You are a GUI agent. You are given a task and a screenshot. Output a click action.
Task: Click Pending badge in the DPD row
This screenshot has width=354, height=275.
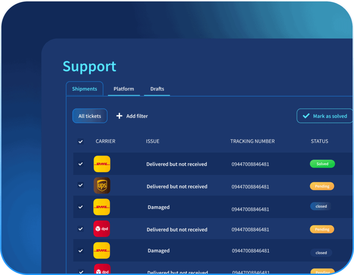(322, 229)
